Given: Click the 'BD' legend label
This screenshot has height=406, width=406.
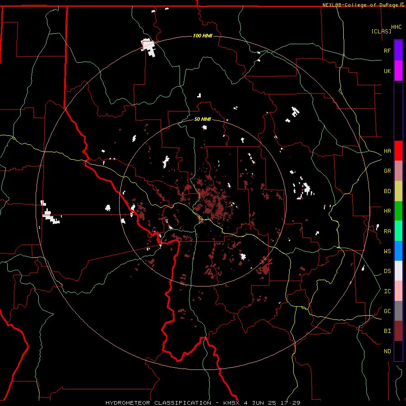Looking at the screenshot, I should 387,191.
